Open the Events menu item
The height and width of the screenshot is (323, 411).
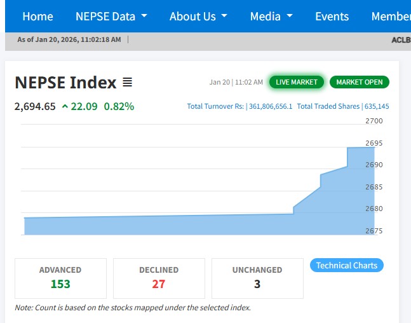pos(332,17)
